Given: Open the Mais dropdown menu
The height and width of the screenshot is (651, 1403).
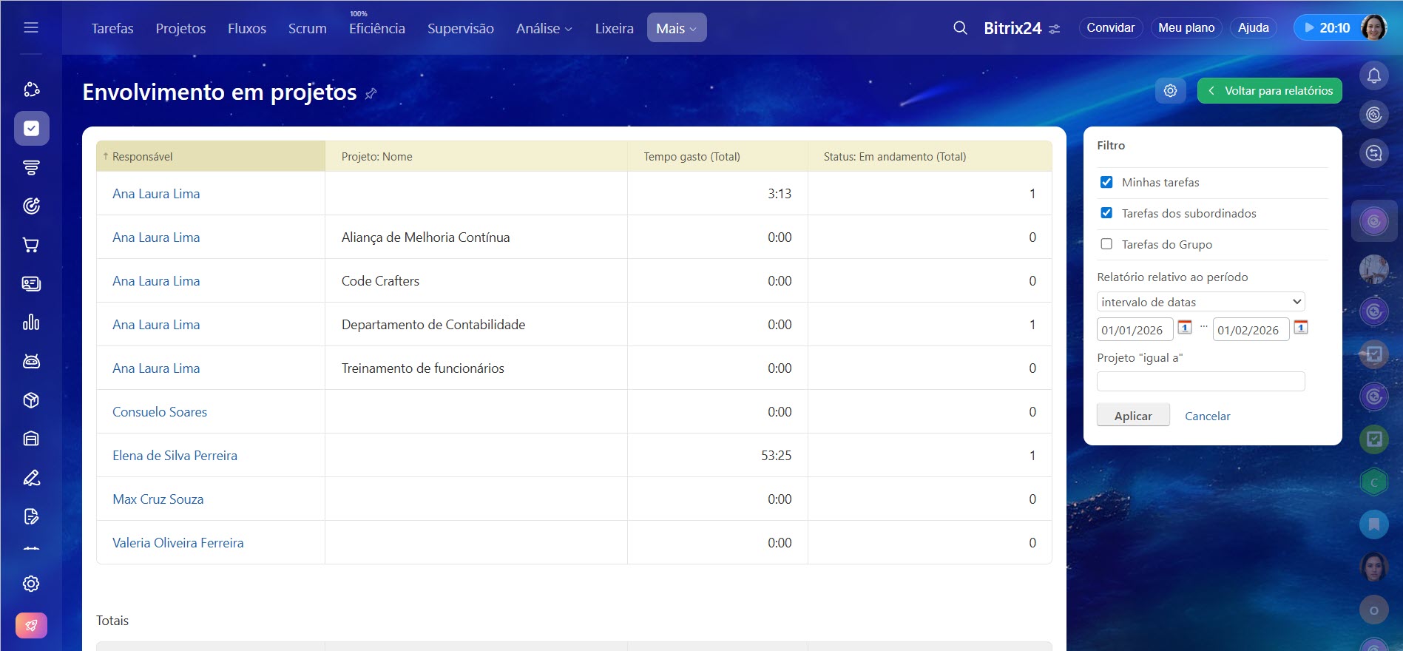Looking at the screenshot, I should click(676, 28).
